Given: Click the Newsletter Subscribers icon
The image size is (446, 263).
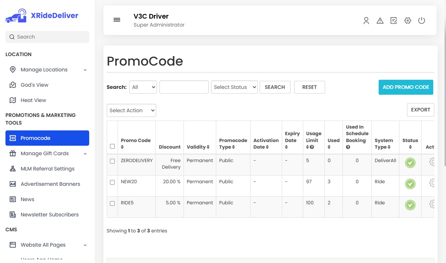Looking at the screenshot, I should tap(12, 215).
